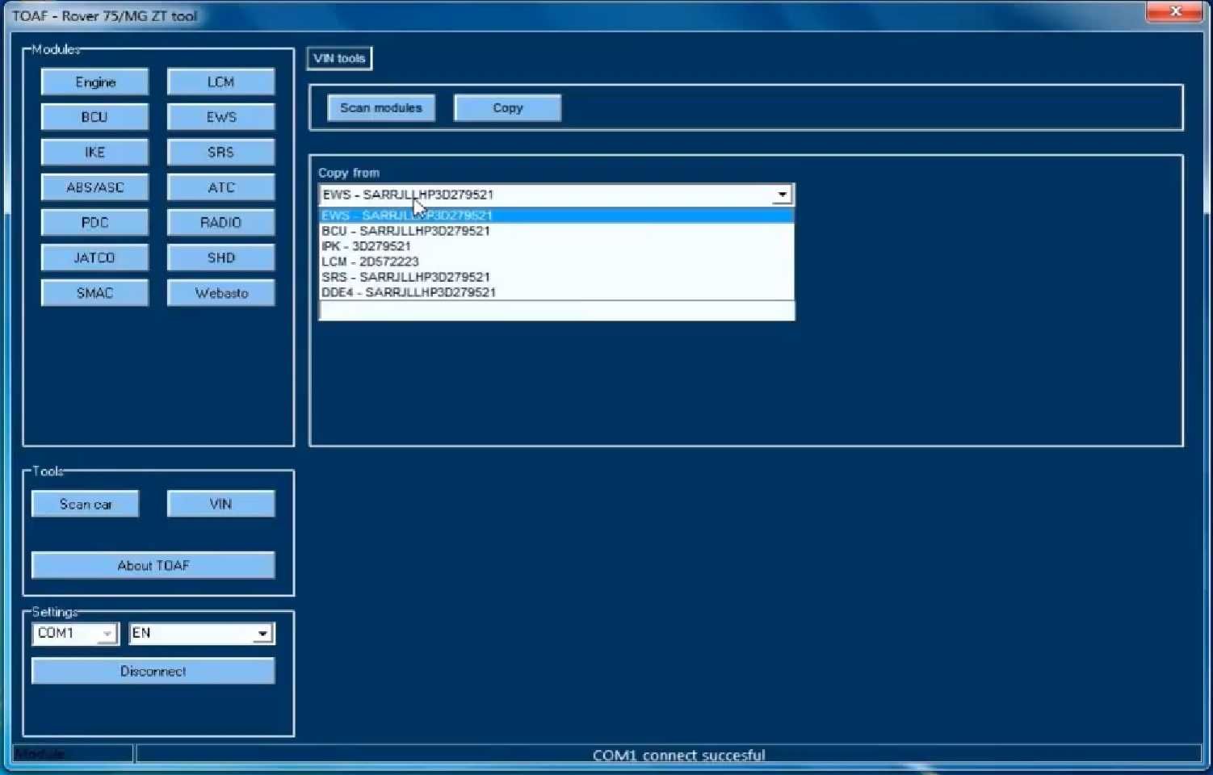This screenshot has width=1213, height=775.
Task: Click the ATC module button
Action: coord(220,187)
